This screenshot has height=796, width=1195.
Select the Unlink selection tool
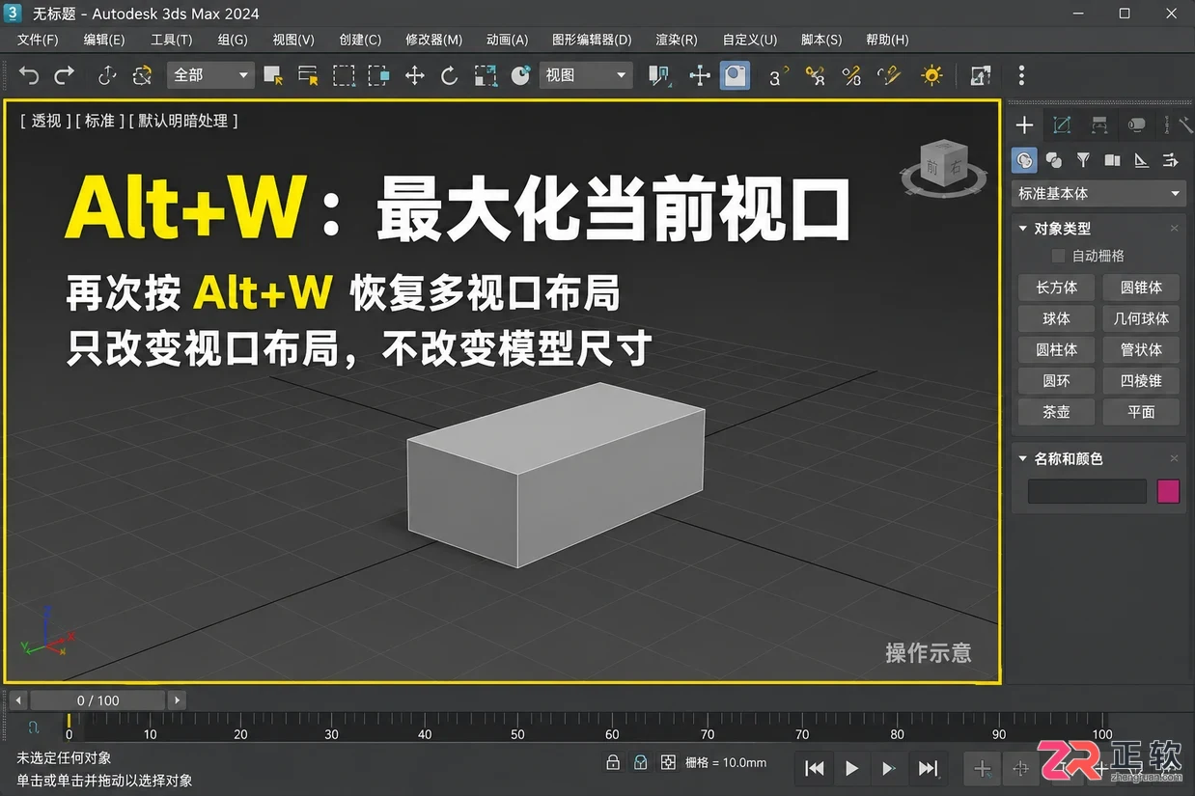143,75
